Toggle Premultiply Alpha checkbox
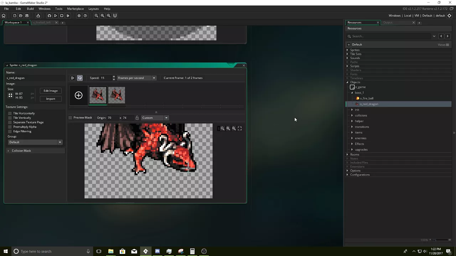Image resolution: width=456 pixels, height=256 pixels. pos(10,127)
